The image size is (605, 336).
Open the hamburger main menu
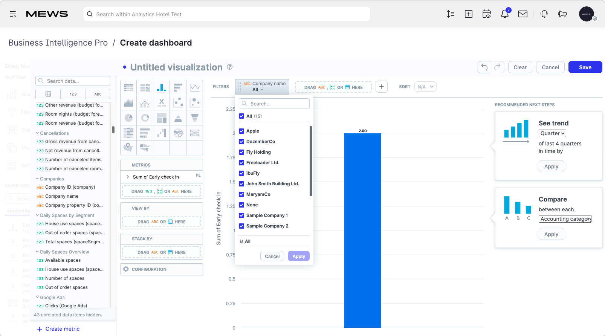click(13, 14)
